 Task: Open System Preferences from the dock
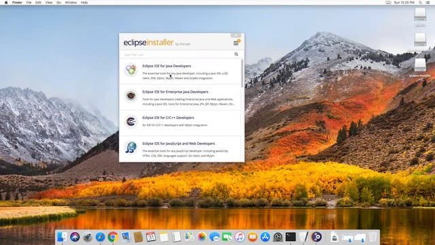pos(278,237)
